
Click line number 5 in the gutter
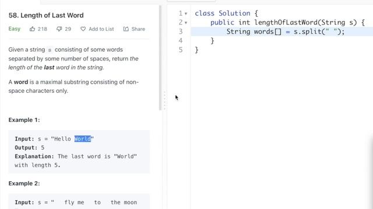coord(181,50)
